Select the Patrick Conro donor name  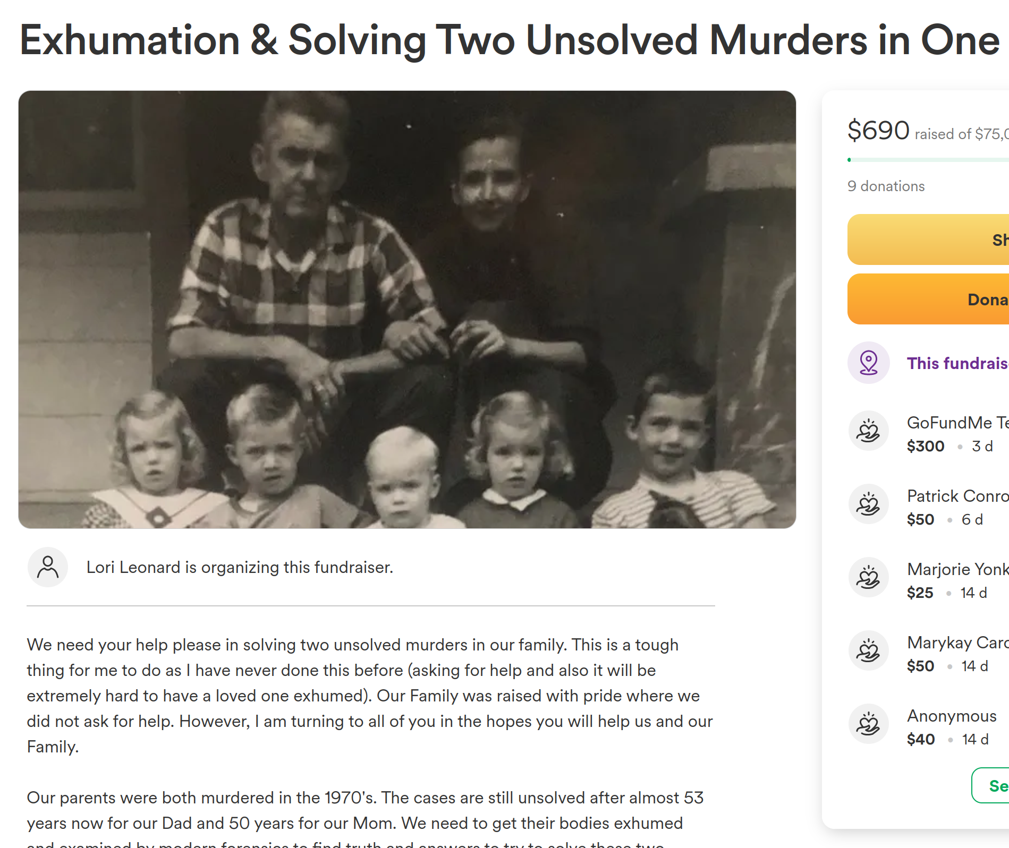pos(957,496)
